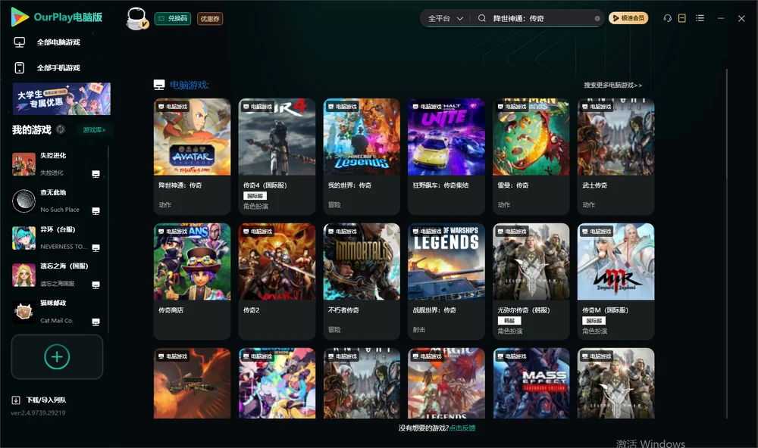Open the 传奇4（国际服） game card
This screenshot has width=758, height=448.
tap(277, 157)
